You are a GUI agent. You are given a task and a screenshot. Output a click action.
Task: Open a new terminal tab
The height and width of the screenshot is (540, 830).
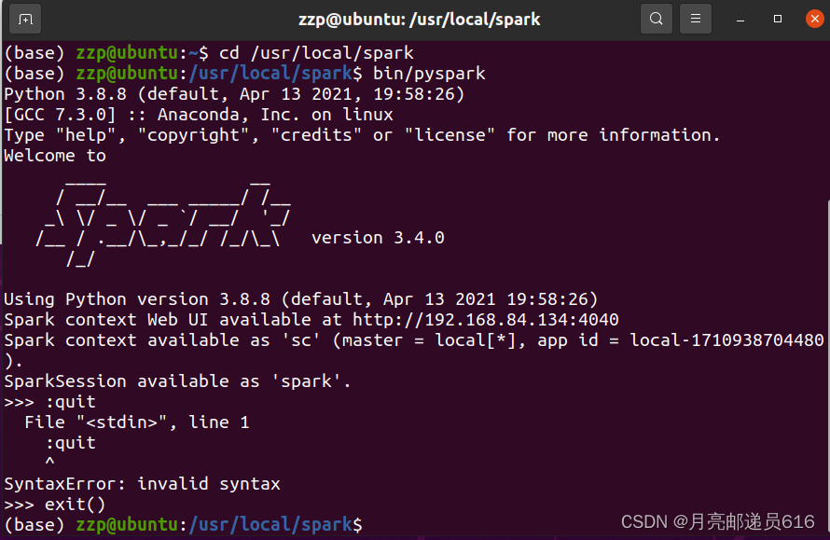click(23, 18)
